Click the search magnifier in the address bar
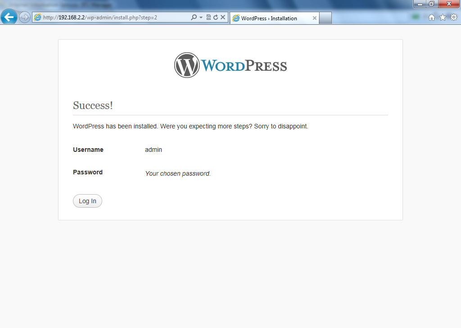This screenshot has height=328, width=461. click(x=194, y=18)
